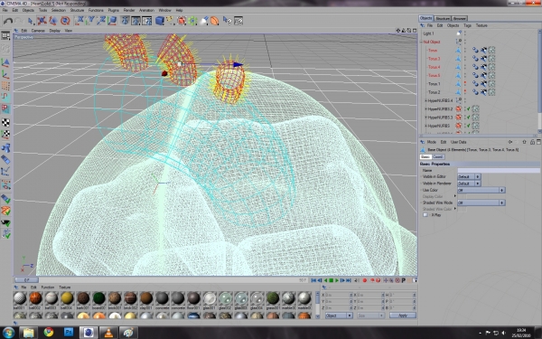542x339 pixels.
Task: Open the Function menu in Materials manager
Action: tap(48, 287)
